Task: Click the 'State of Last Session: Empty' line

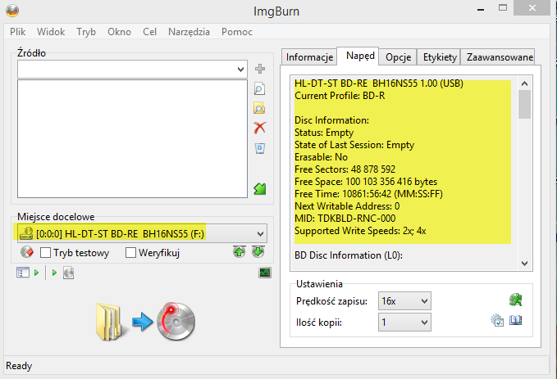Action: coord(354,145)
